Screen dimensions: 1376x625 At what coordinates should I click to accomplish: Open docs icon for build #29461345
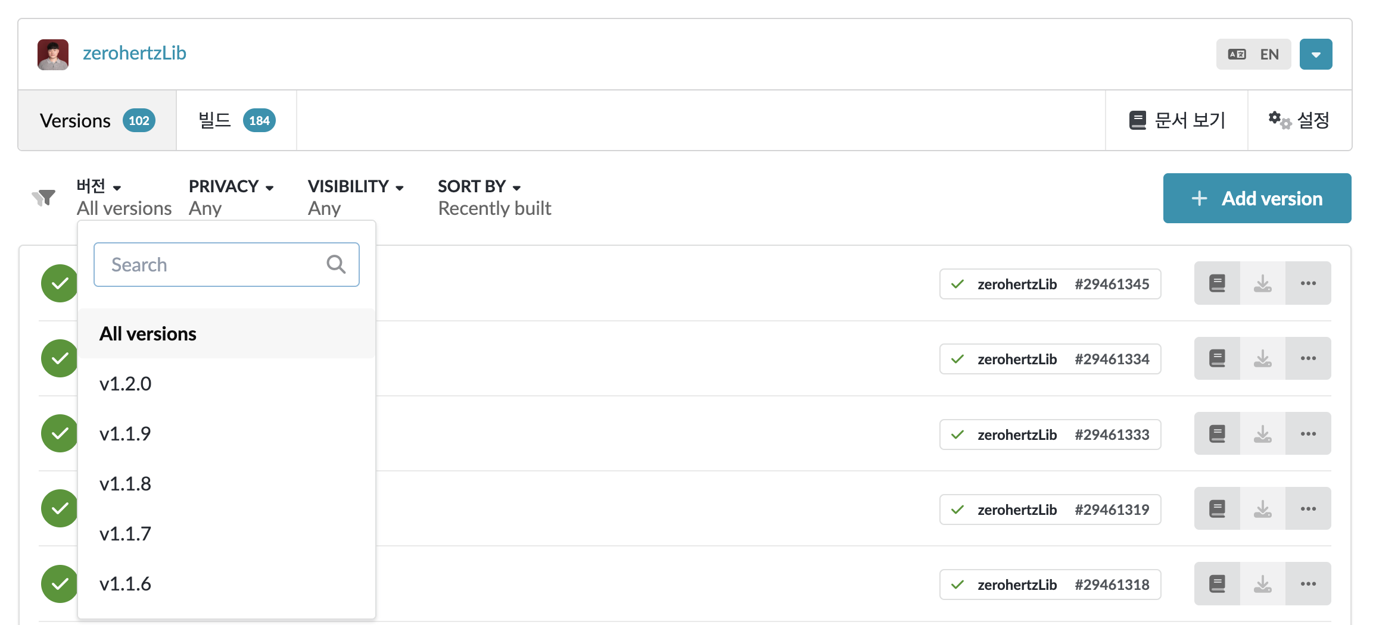click(x=1217, y=283)
